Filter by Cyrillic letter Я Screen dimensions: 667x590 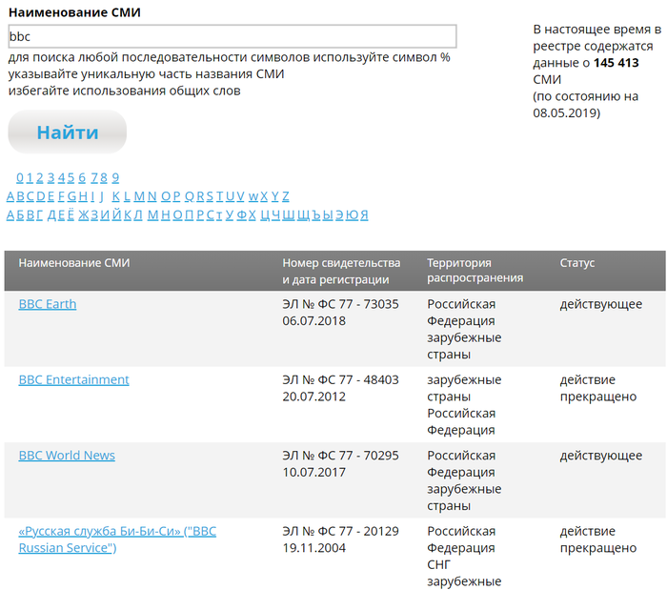(x=363, y=214)
